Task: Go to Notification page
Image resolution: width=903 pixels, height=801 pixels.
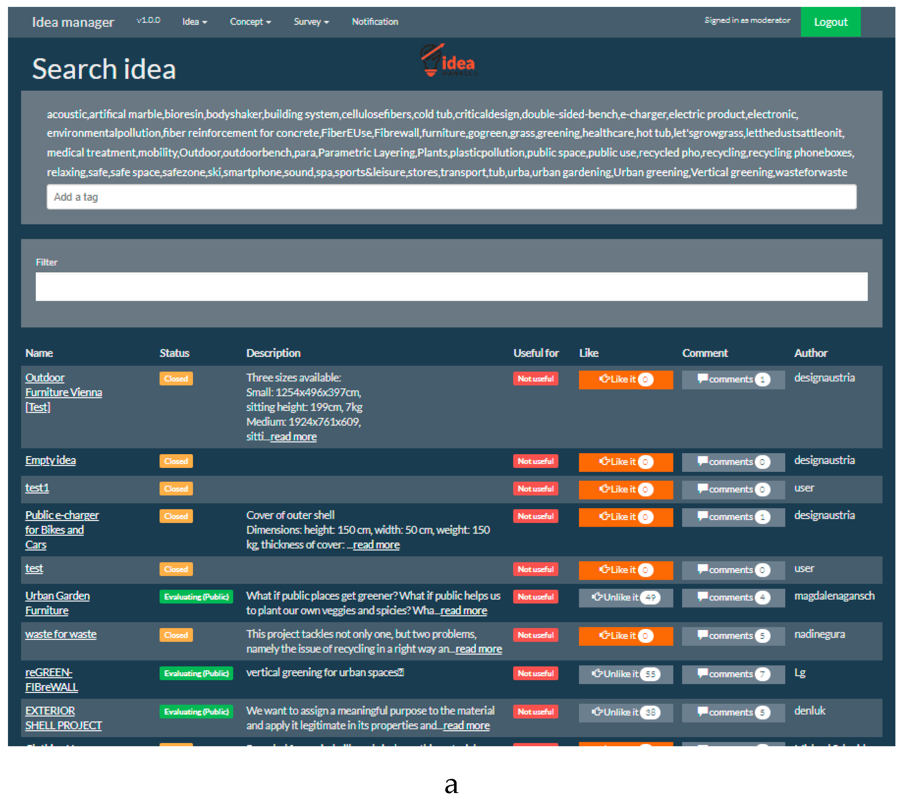Action: coord(375,22)
